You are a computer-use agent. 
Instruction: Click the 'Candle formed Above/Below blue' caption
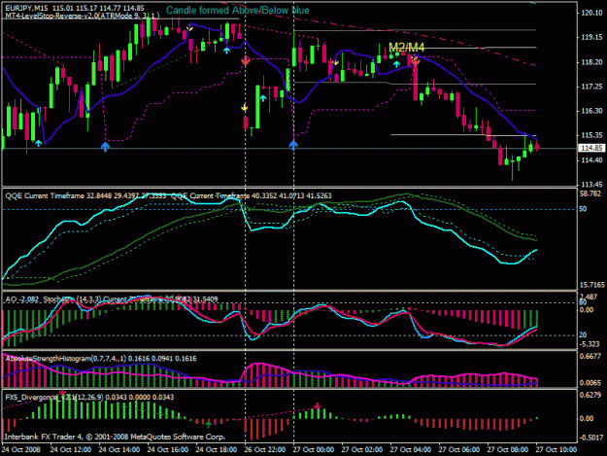238,11
